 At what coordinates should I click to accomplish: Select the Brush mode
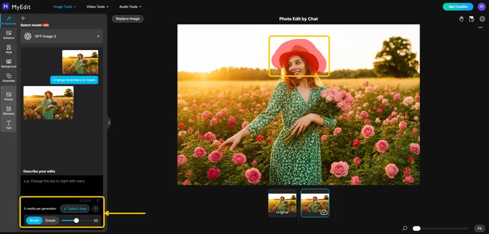click(x=34, y=221)
